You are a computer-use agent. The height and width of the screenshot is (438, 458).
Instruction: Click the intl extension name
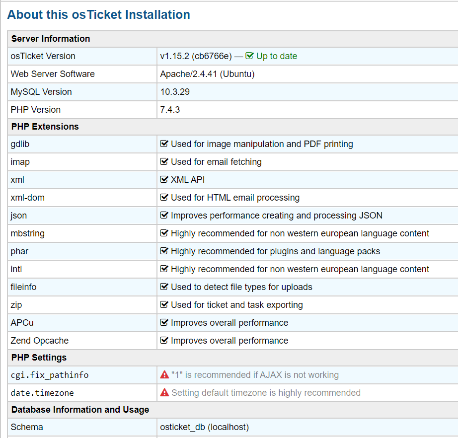coord(16,269)
